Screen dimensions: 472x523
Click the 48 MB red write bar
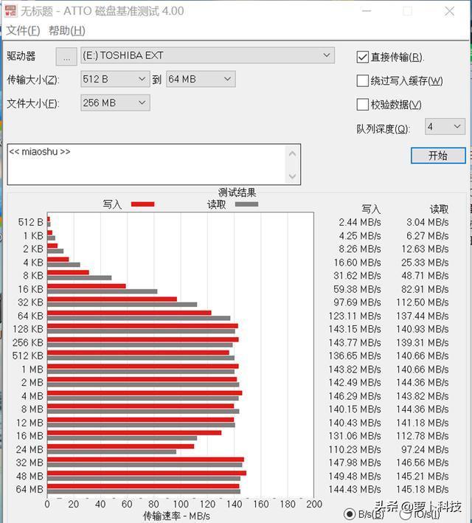point(147,473)
